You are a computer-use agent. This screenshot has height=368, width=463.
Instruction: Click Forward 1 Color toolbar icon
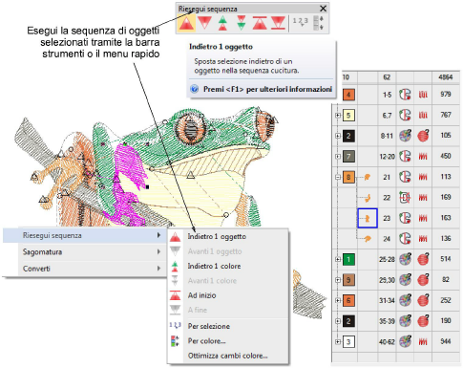pos(242,23)
